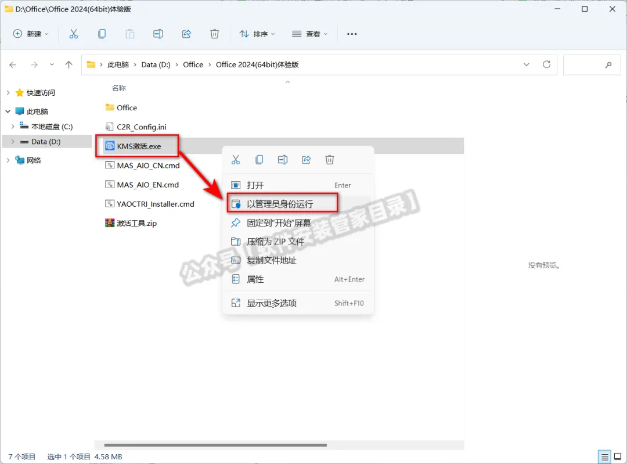Image resolution: width=627 pixels, height=464 pixels.
Task: Expand the address bar history dropdown
Action: pyautogui.click(x=526, y=64)
